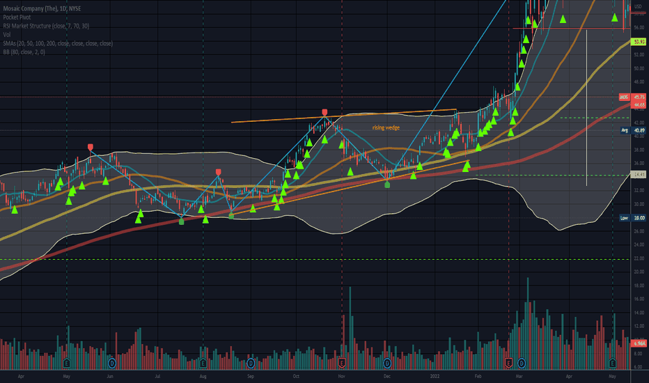Click the 22.00 price scale label
The image size is (649, 383).
pyautogui.click(x=639, y=258)
